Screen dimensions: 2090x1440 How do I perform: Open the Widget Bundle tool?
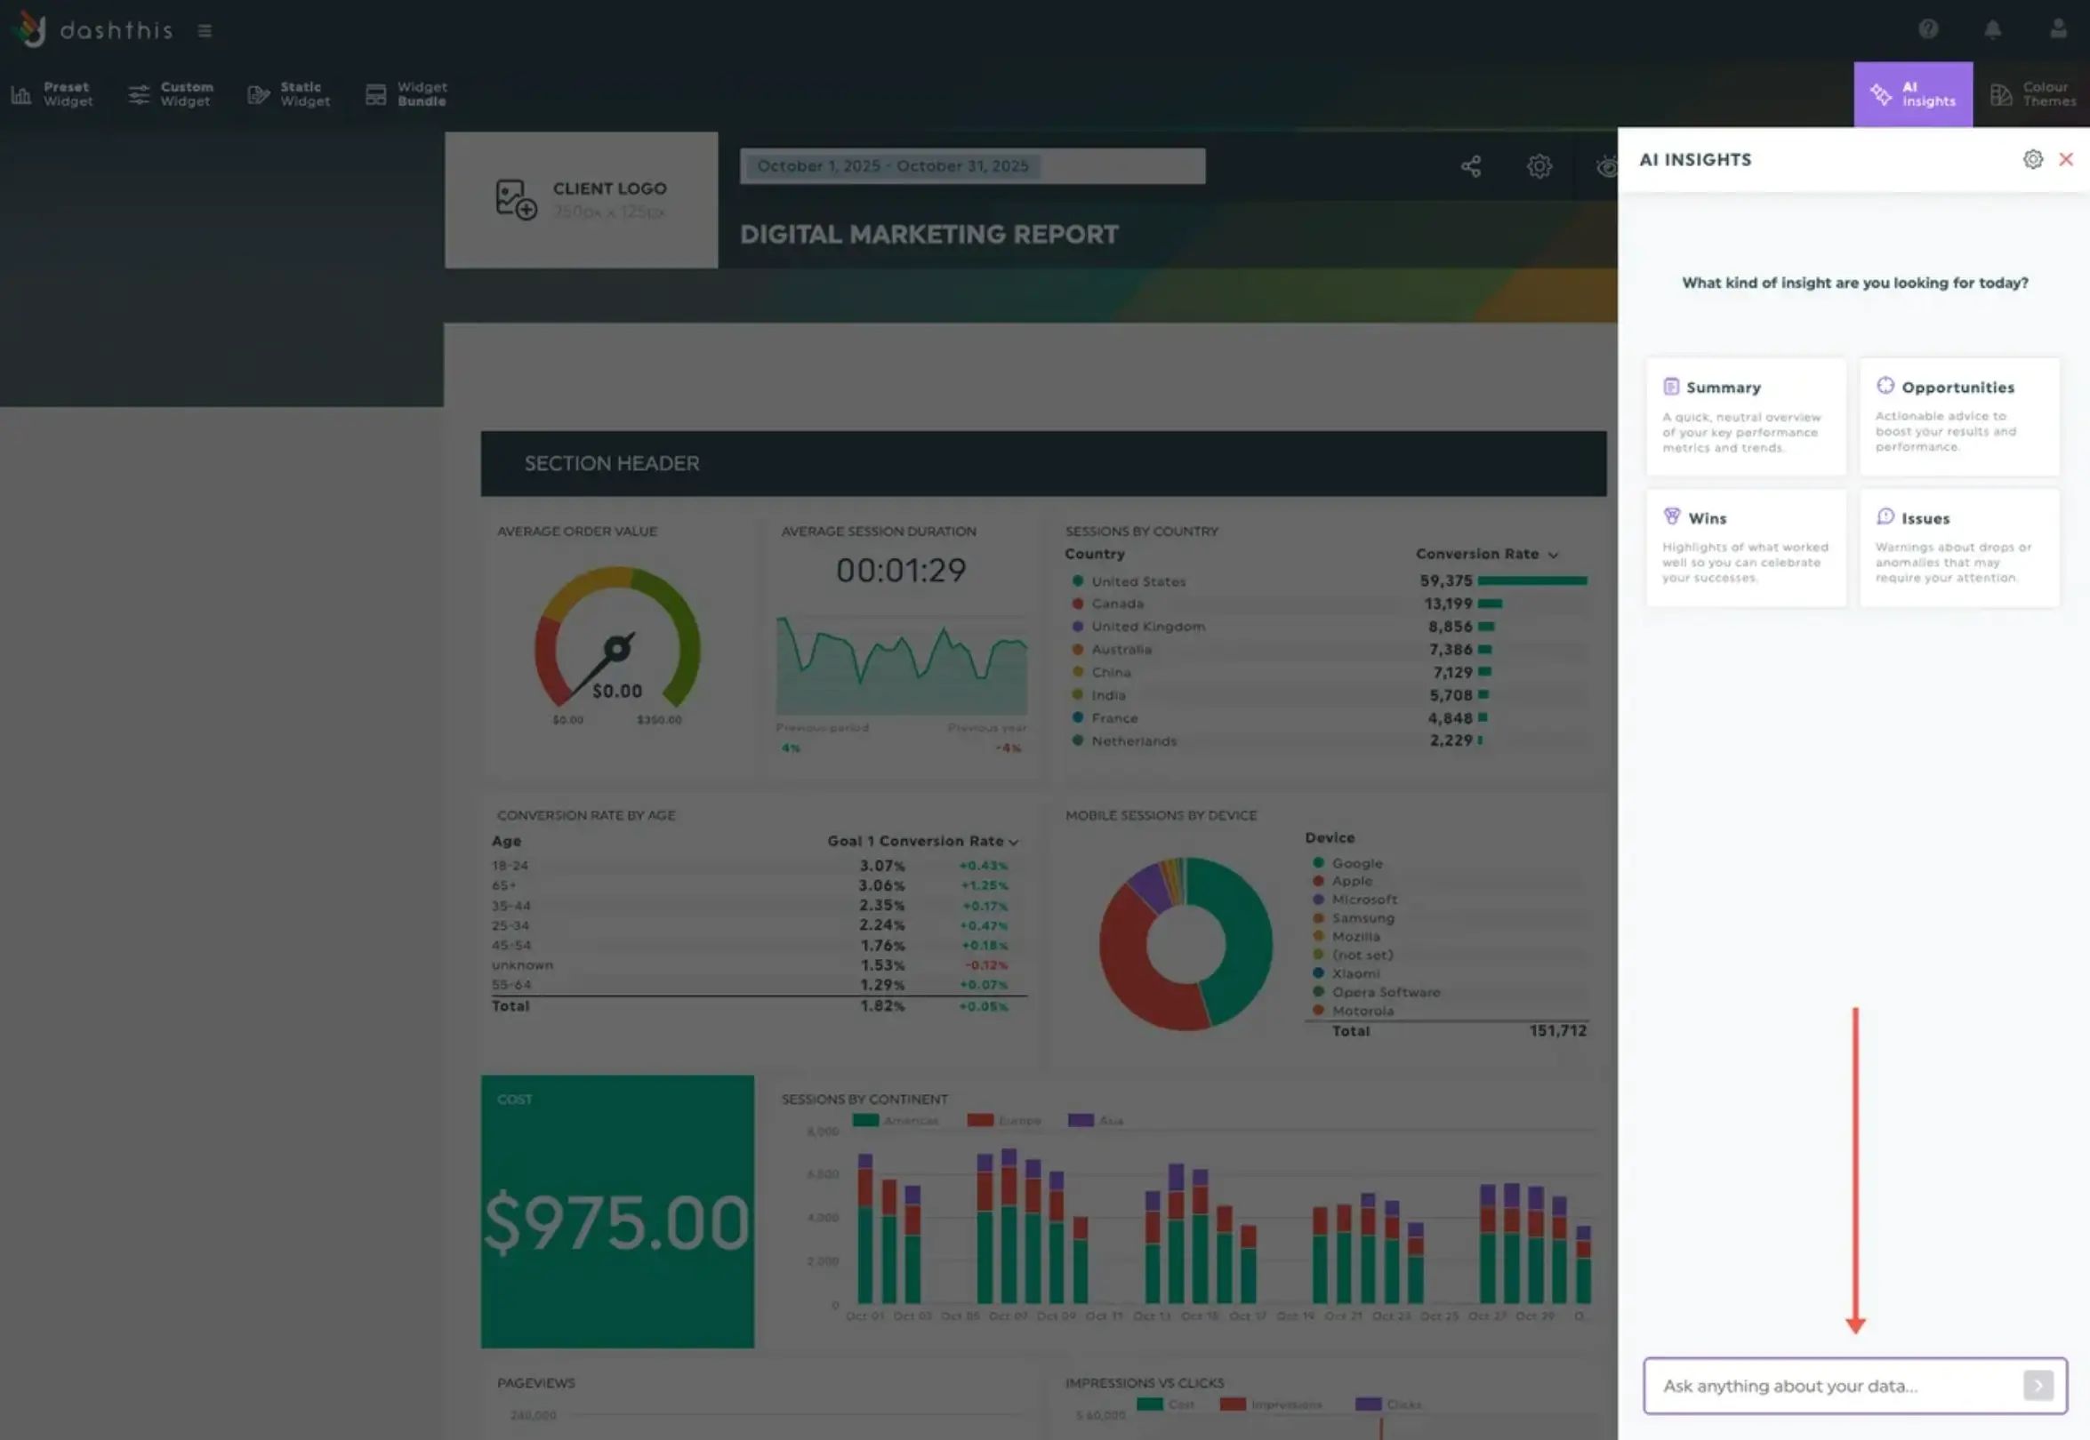pos(404,94)
